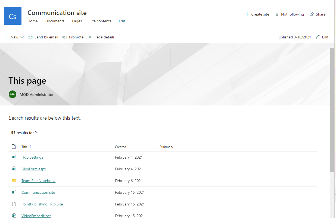Click the Published 3/10/2021 status text
The width and height of the screenshot is (336, 218).
[x=294, y=37]
